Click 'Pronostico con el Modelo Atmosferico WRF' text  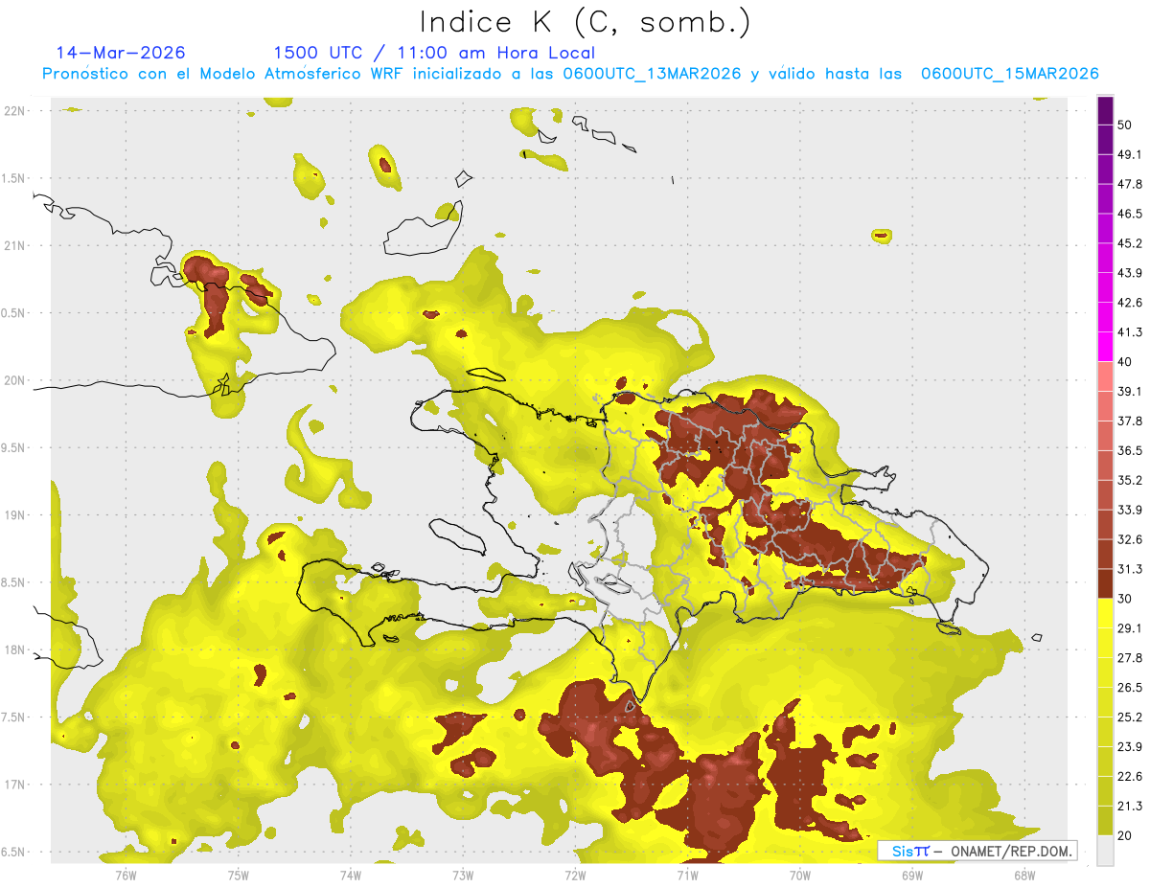pos(222,74)
